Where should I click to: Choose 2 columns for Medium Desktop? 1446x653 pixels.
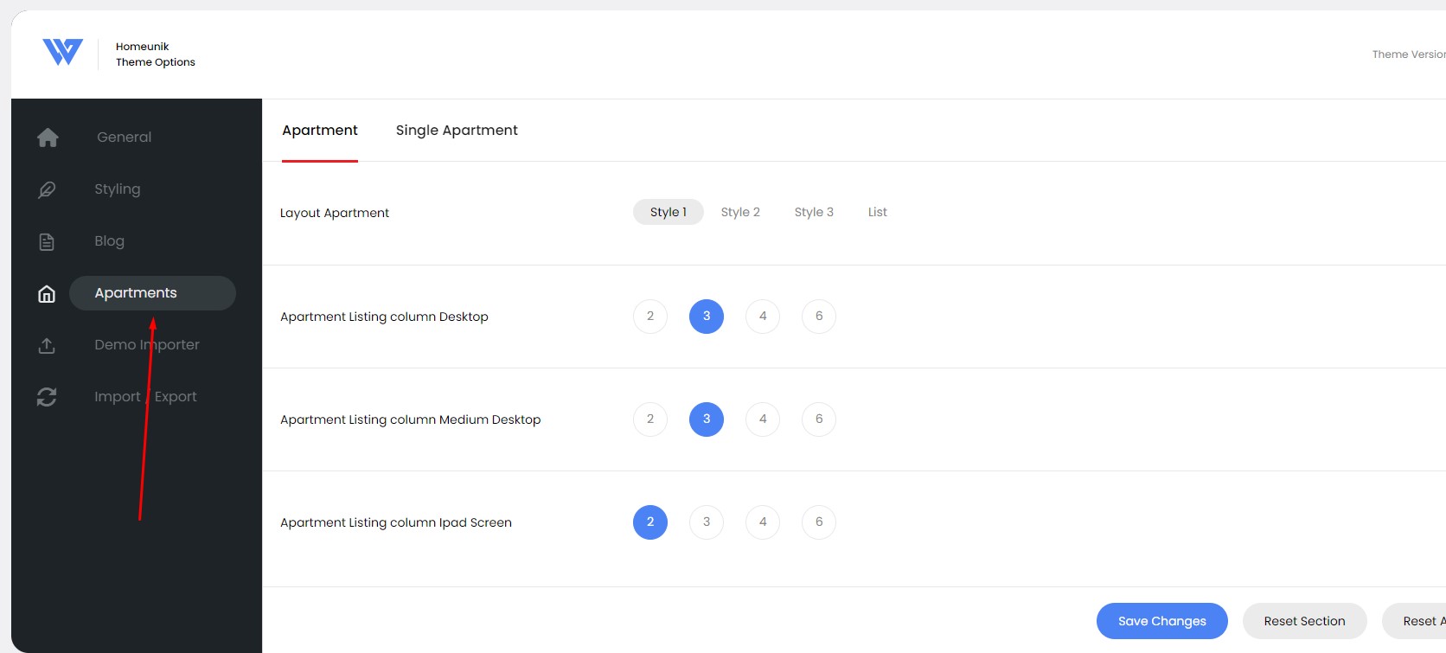click(x=650, y=419)
